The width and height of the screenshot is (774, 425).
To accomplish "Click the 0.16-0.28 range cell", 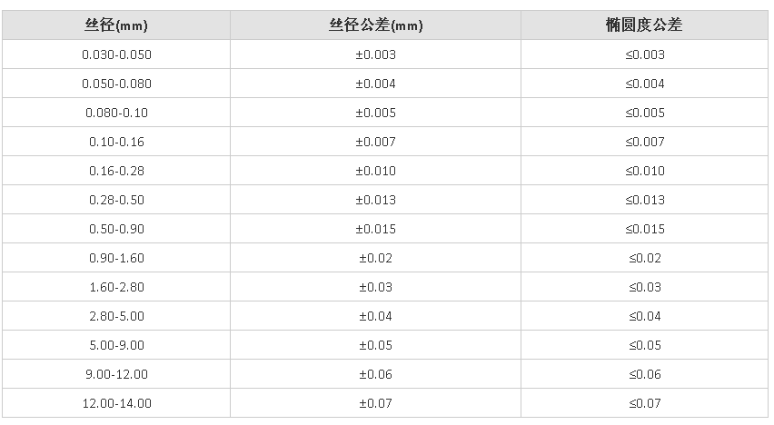I will point(116,171).
